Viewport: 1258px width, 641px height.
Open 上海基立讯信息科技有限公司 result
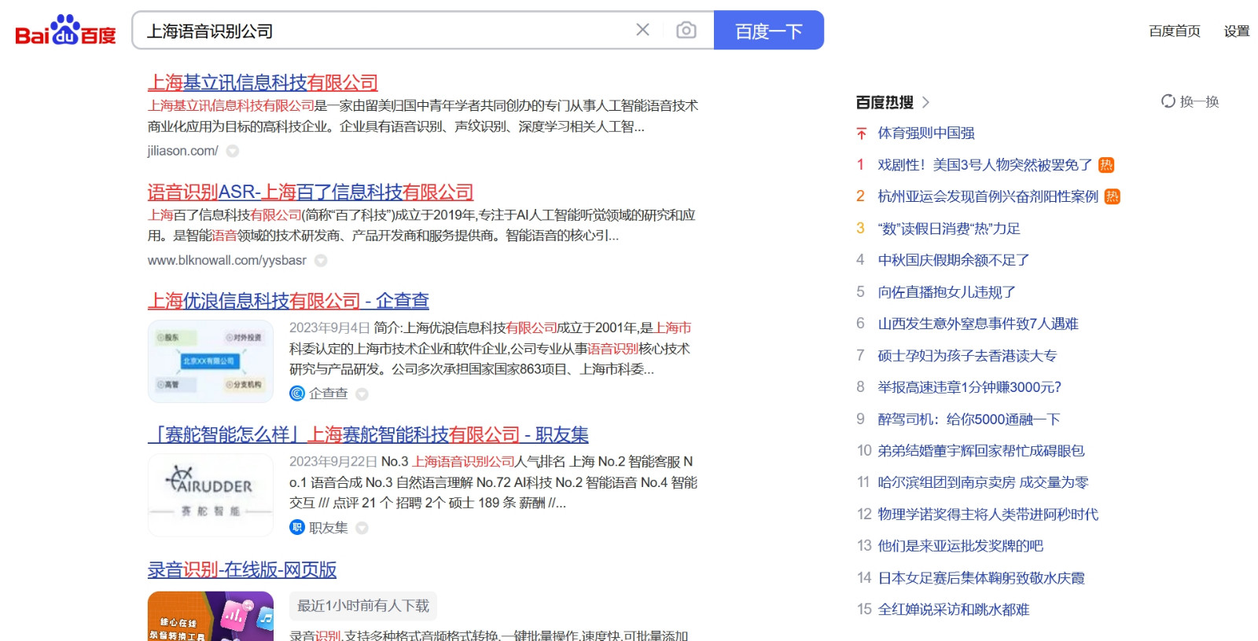pos(263,82)
